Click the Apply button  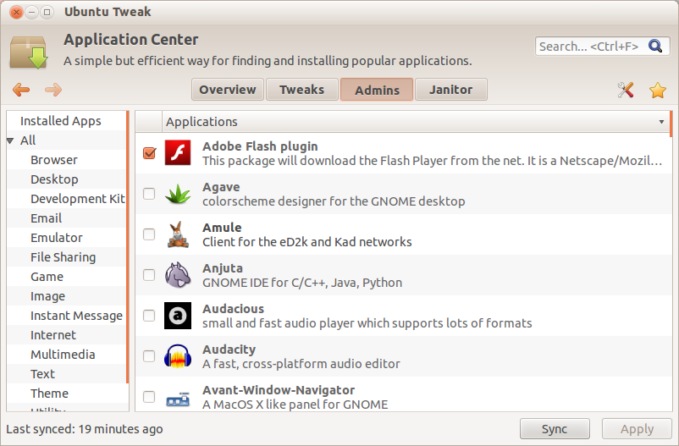coord(637,429)
